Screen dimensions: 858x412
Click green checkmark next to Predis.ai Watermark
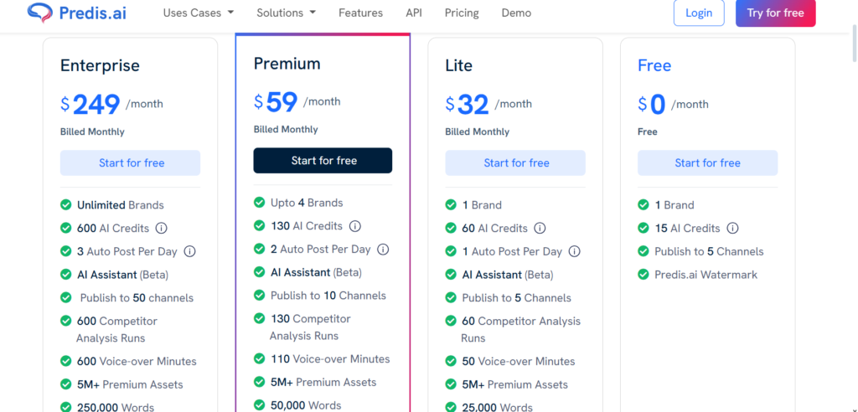643,275
